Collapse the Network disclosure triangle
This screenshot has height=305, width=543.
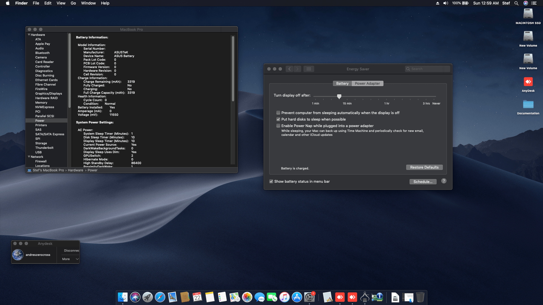click(x=29, y=157)
